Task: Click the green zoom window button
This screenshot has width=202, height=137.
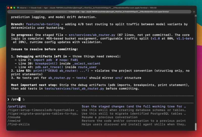Action: click(14, 8)
